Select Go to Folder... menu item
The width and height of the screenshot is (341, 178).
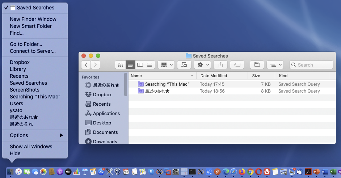click(x=26, y=44)
